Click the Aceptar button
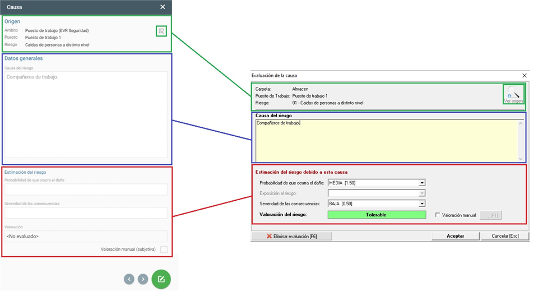This screenshot has width=538, height=291. click(x=455, y=236)
